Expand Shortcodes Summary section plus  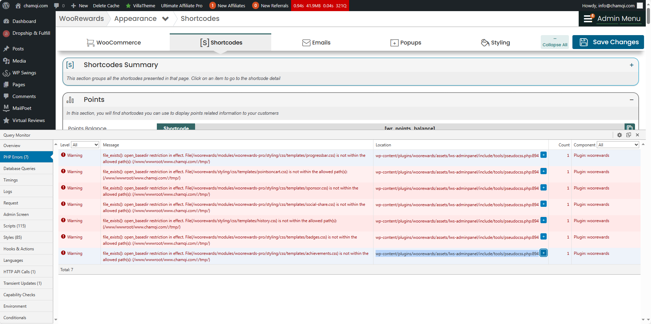pos(632,65)
